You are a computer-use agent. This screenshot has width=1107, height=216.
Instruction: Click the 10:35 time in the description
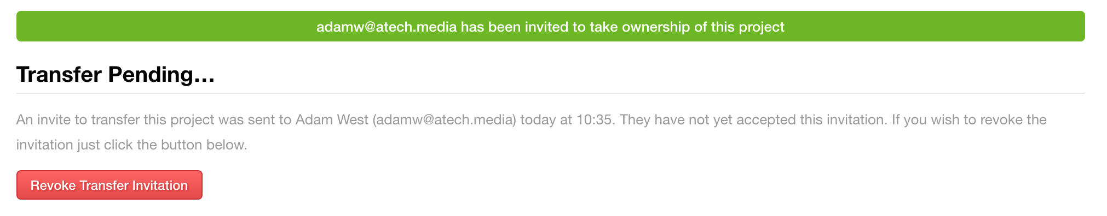593,119
